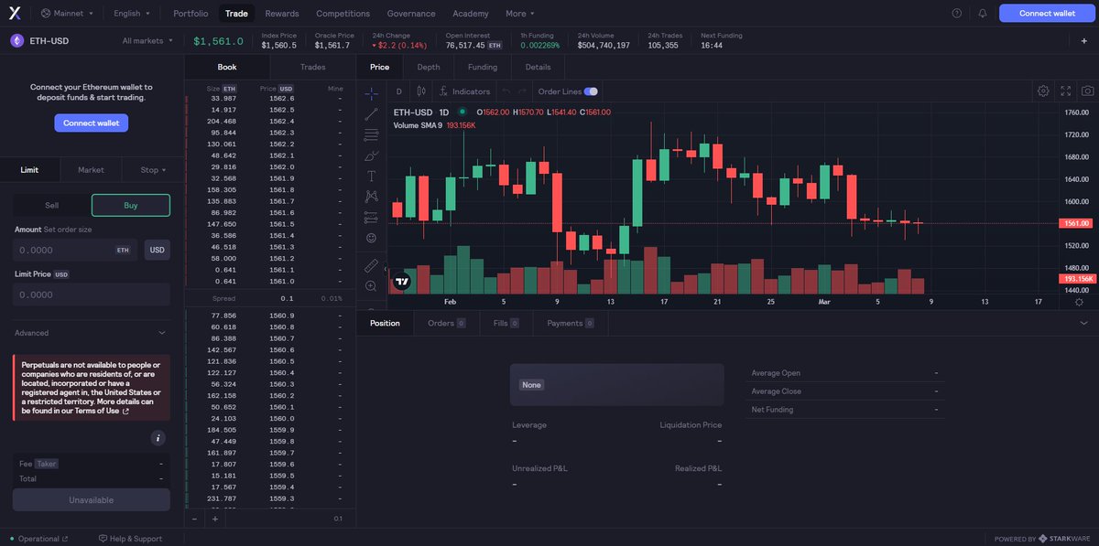Select the trend line drawing tool
The width and height of the screenshot is (1099, 546).
(371, 114)
